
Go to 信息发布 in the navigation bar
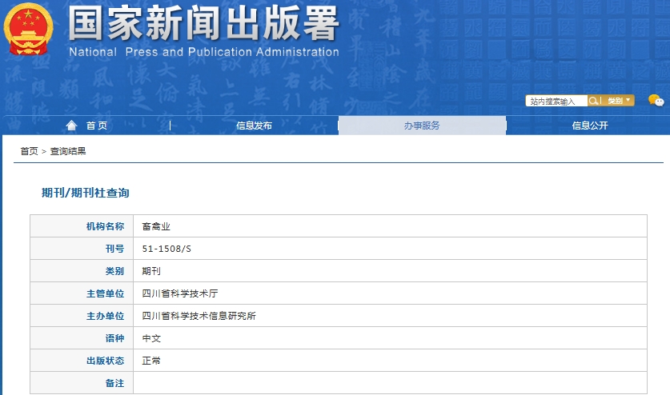254,126
